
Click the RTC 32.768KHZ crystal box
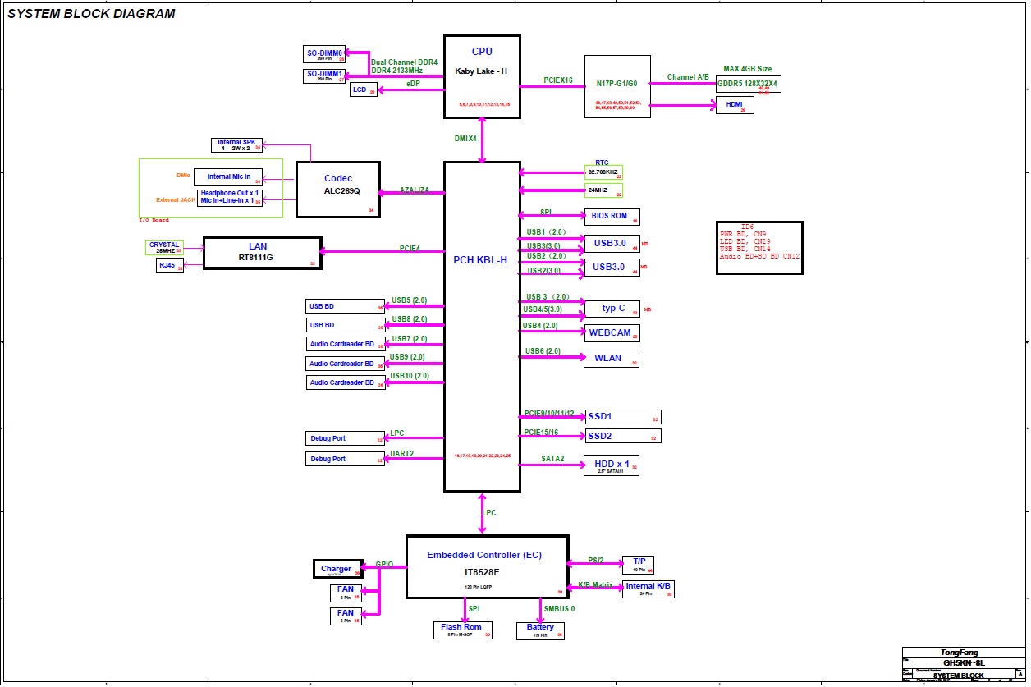point(603,172)
